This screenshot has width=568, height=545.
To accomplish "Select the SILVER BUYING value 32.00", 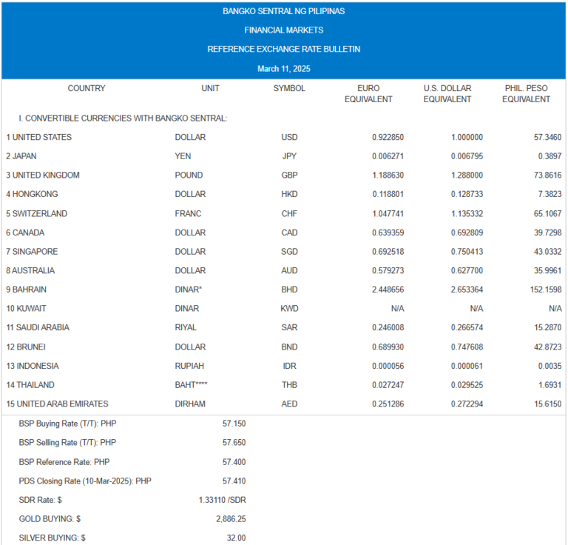I will pyautogui.click(x=236, y=538).
